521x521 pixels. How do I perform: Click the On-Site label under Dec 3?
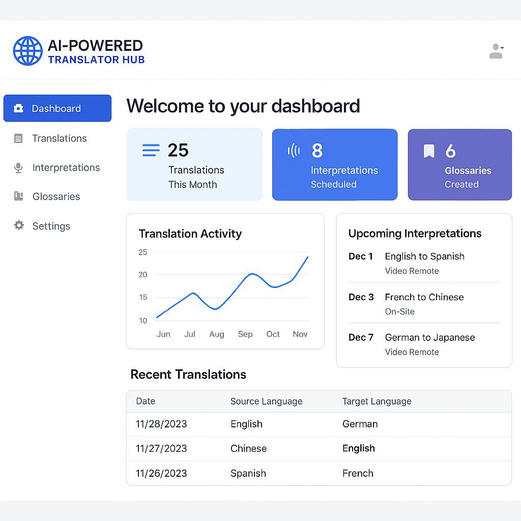click(400, 312)
